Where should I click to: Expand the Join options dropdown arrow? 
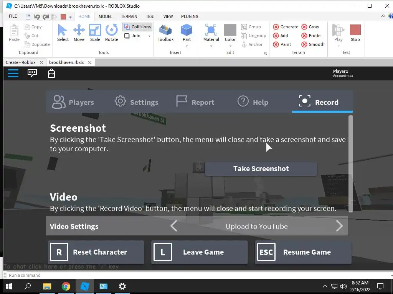tap(149, 36)
